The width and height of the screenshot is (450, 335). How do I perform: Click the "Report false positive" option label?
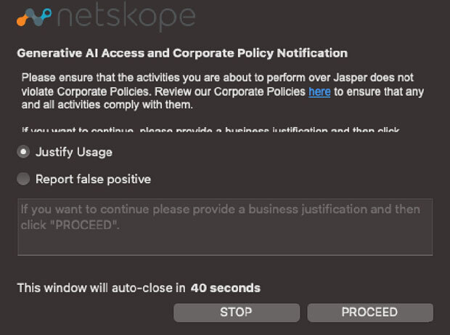coord(93,179)
